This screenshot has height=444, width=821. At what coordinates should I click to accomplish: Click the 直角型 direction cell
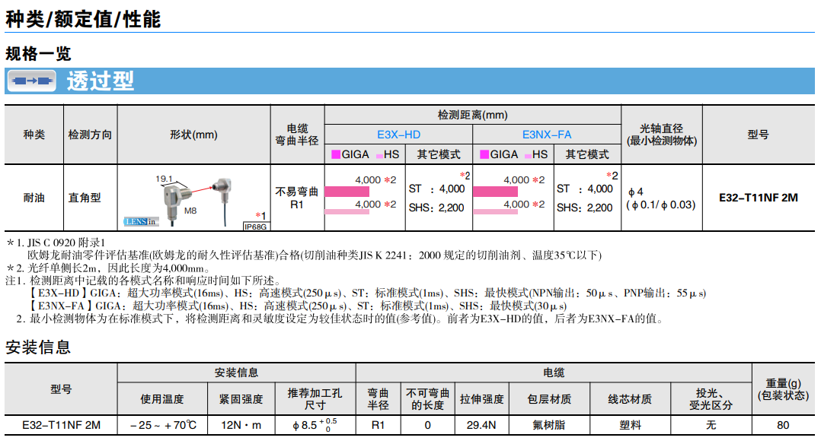85,198
